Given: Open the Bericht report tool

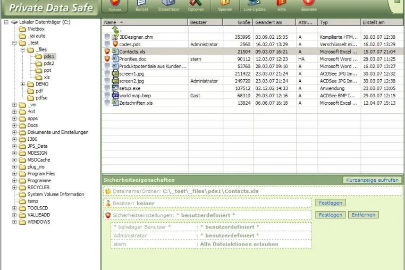Looking at the screenshot, I should (141, 6).
